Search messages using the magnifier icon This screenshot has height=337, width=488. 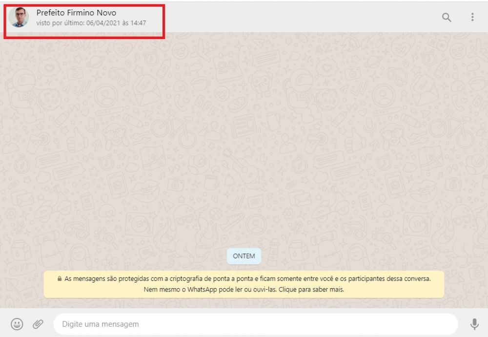tap(447, 17)
